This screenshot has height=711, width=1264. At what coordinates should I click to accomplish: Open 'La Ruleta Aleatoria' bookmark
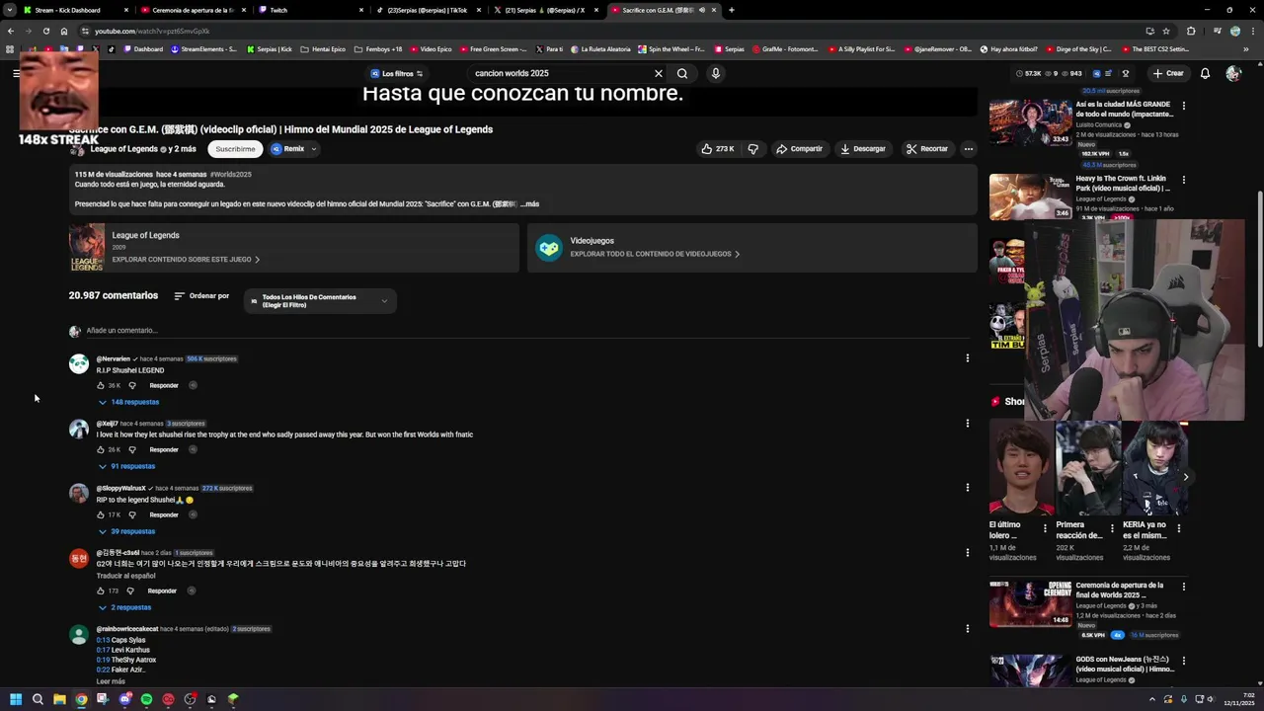[x=598, y=48]
